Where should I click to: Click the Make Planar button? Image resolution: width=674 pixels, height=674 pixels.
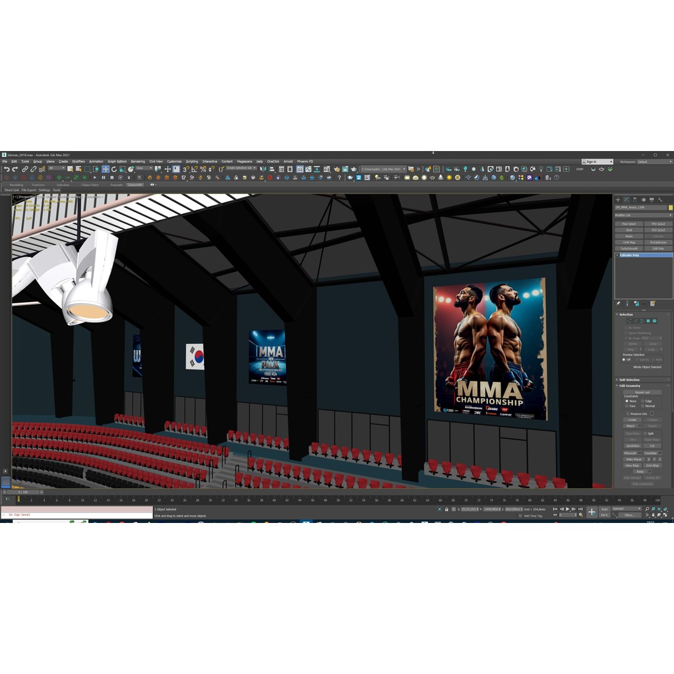(x=634, y=459)
